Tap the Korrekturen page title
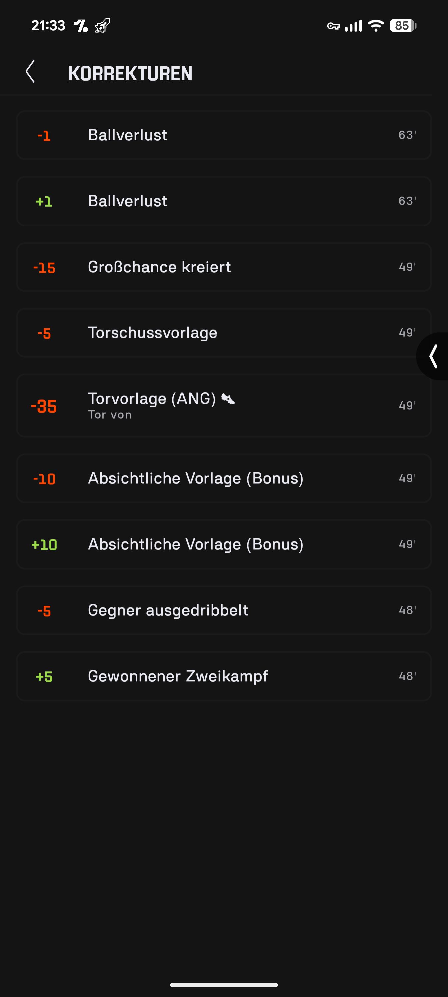The image size is (448, 997). pos(130,74)
